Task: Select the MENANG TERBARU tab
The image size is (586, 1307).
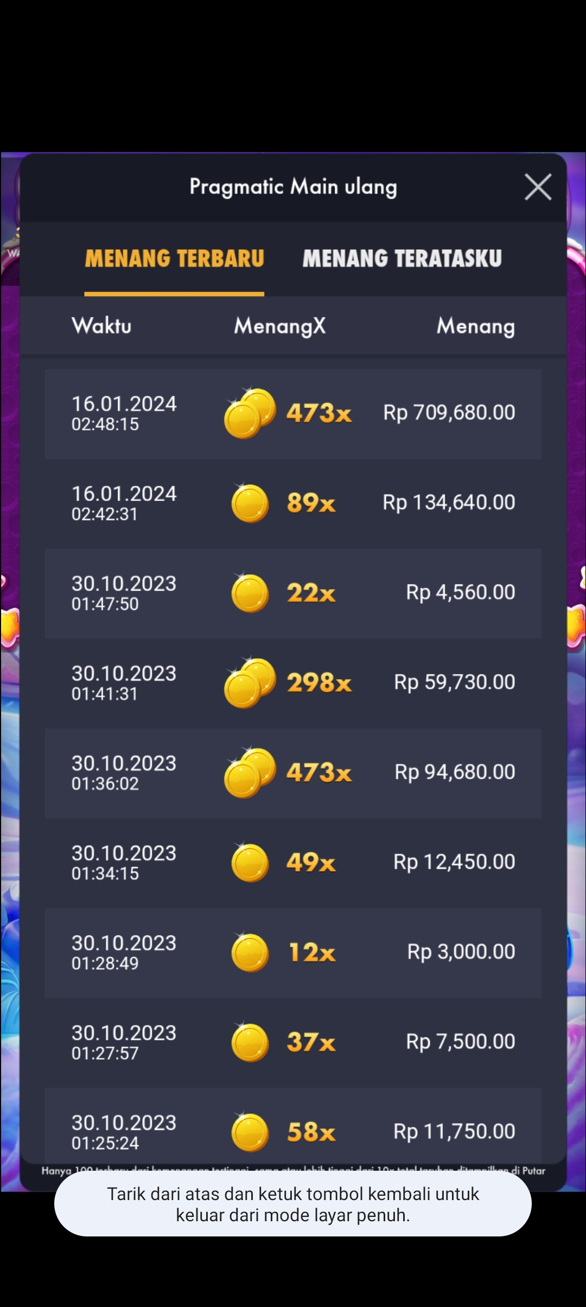Action: click(x=174, y=258)
